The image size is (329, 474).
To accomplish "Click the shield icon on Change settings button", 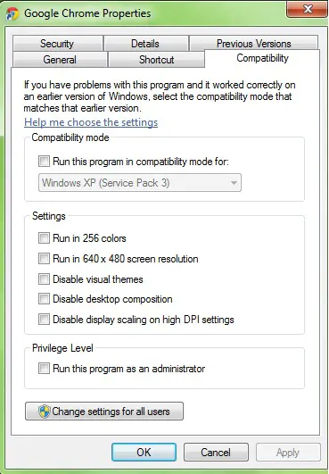I will (x=44, y=412).
